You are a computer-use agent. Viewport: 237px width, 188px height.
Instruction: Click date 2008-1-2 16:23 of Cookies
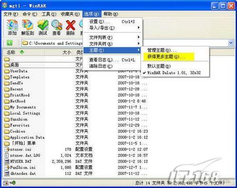pyautogui.click(x=133, y=131)
